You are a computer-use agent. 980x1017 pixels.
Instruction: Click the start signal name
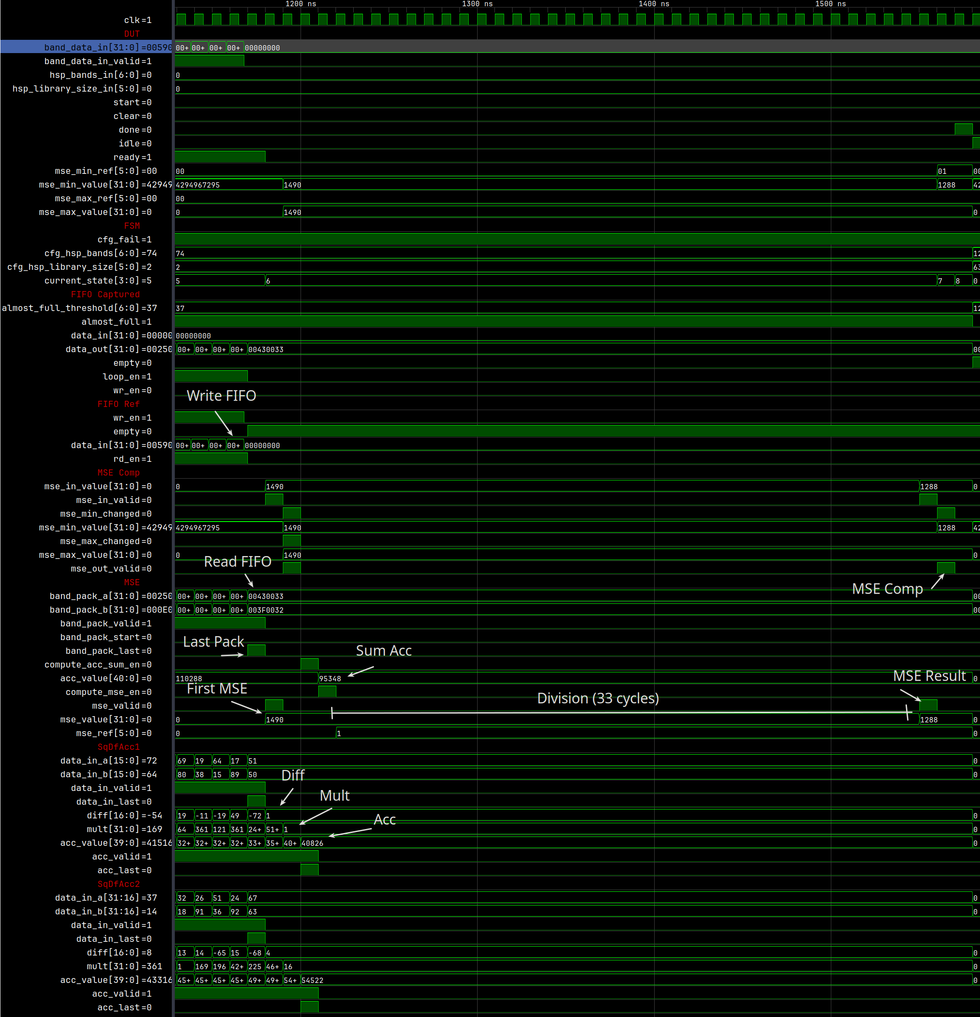click(132, 103)
